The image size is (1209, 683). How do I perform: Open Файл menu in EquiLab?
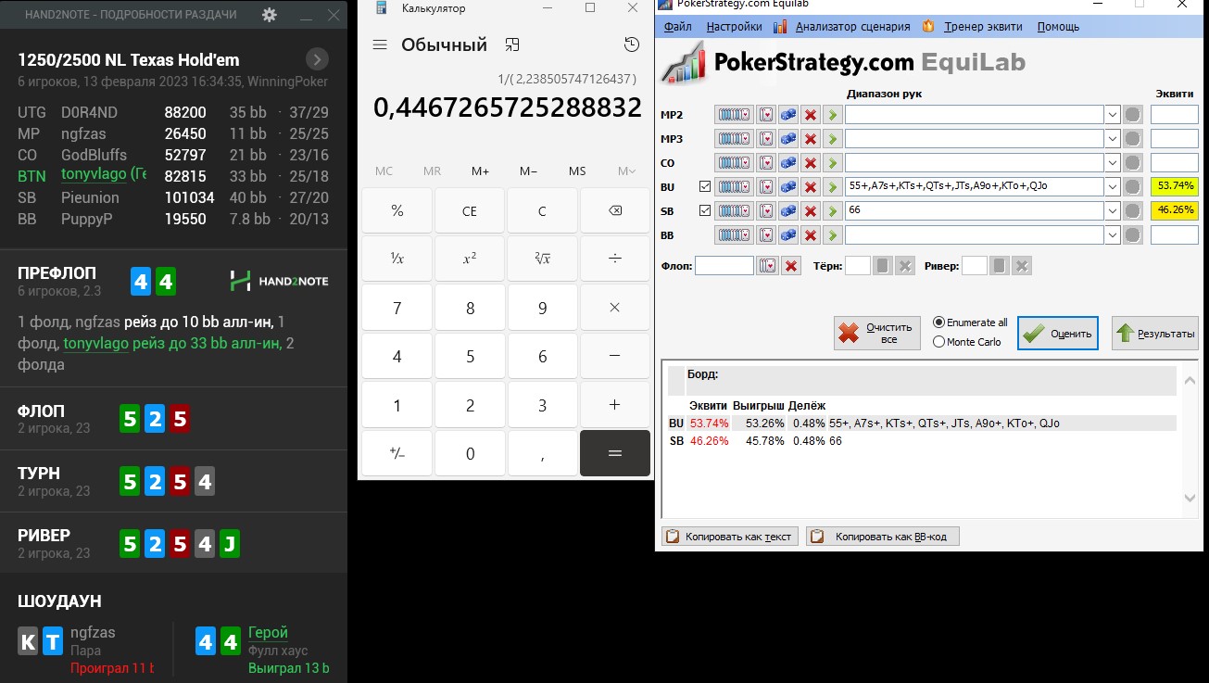pos(677,27)
